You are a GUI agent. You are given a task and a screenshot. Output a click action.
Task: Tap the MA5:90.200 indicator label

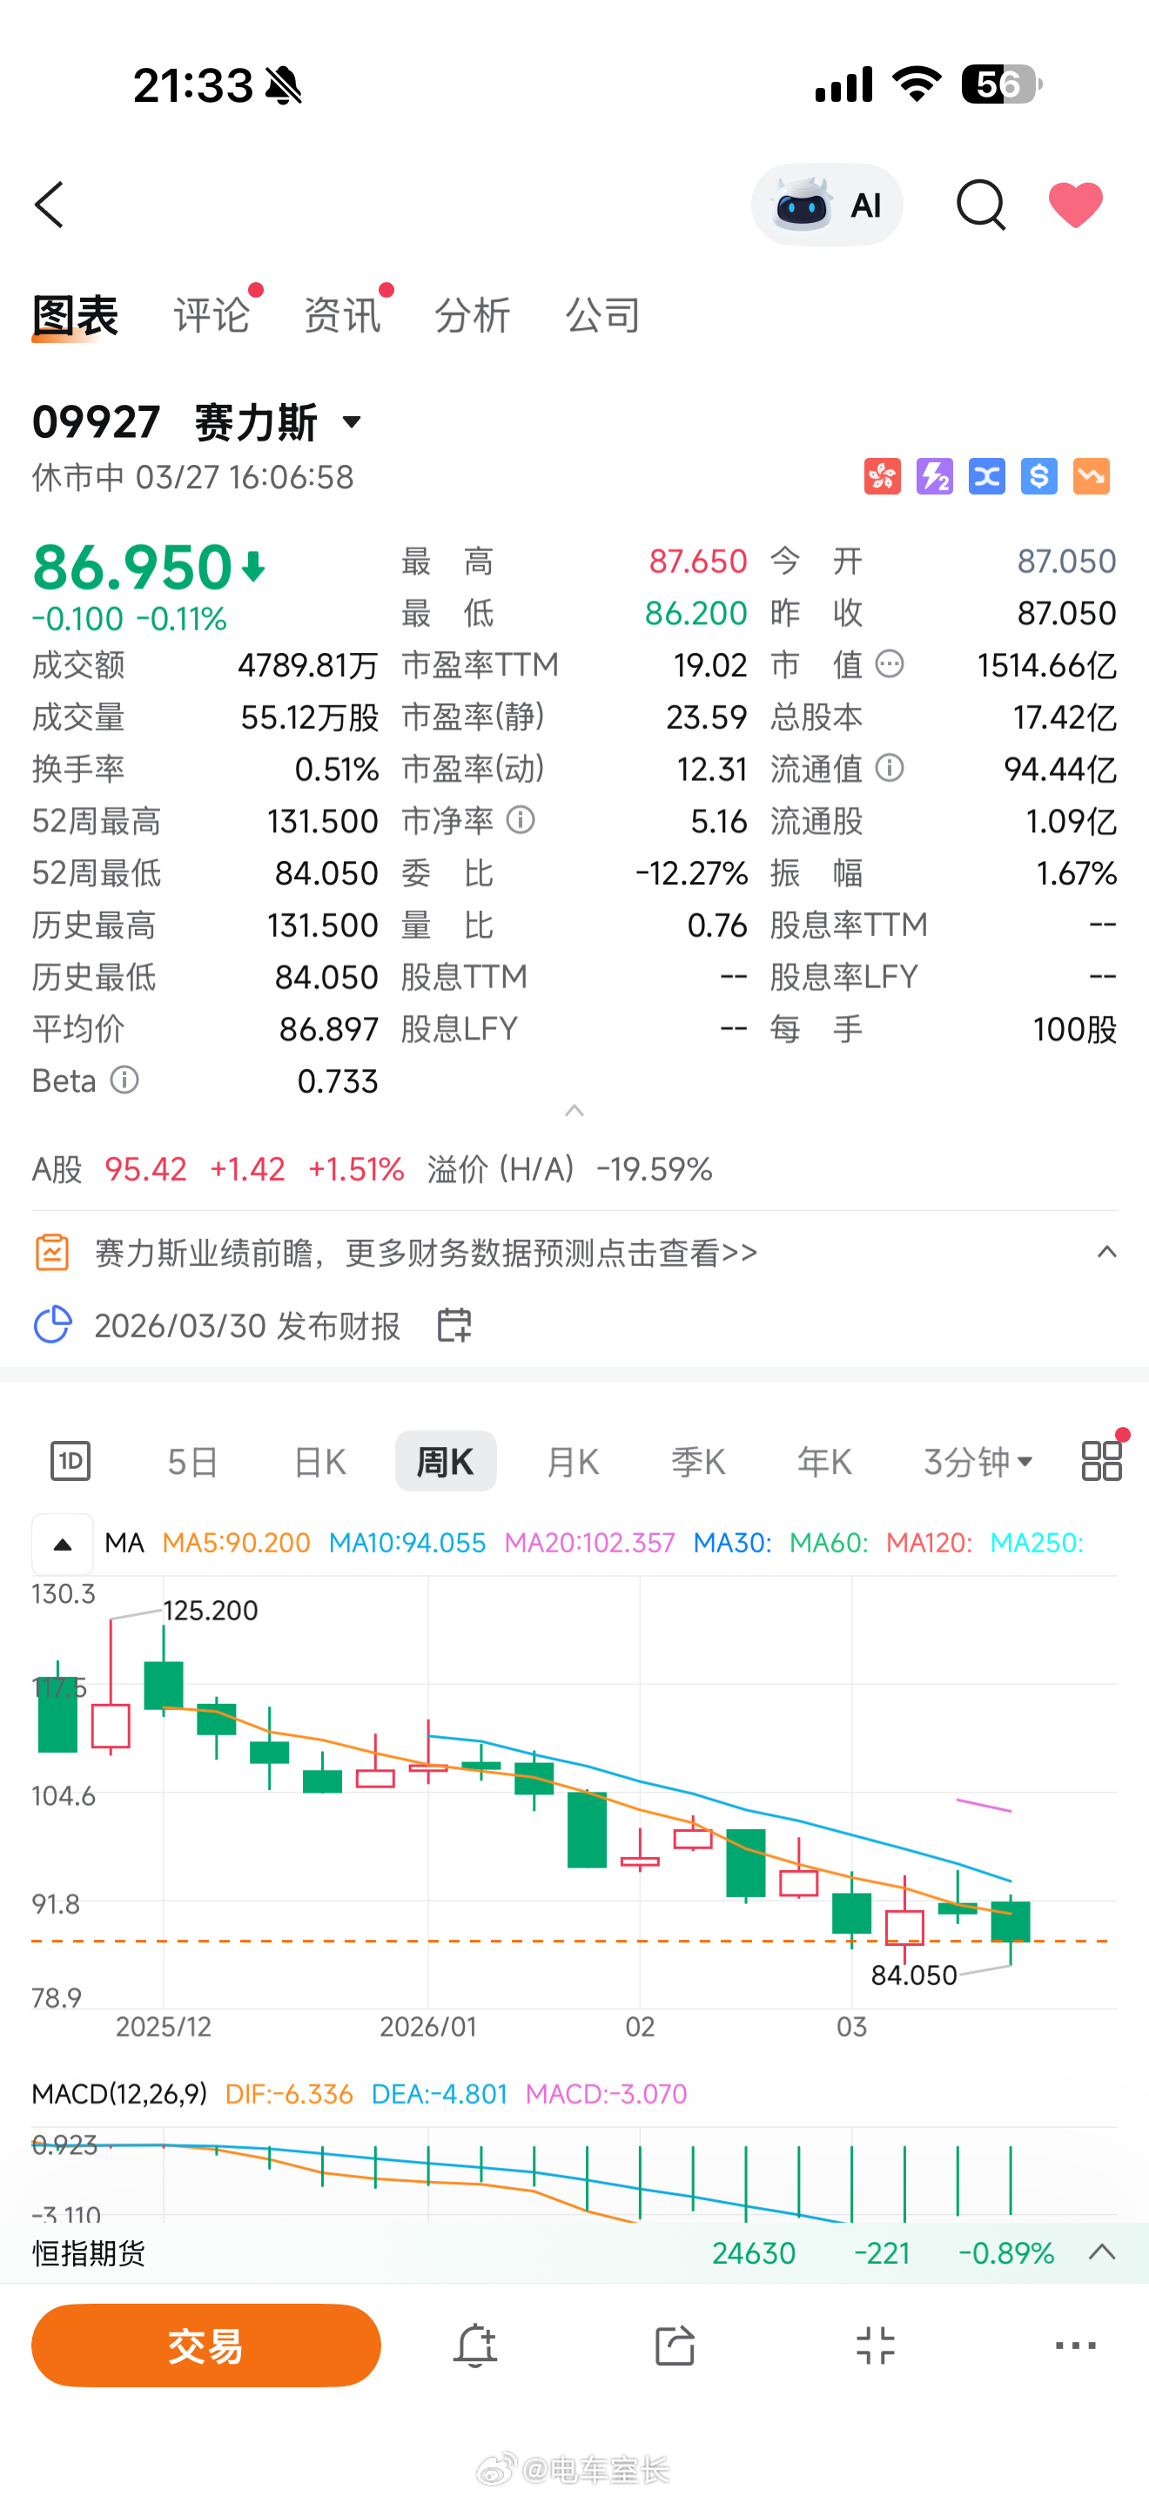pos(237,1543)
